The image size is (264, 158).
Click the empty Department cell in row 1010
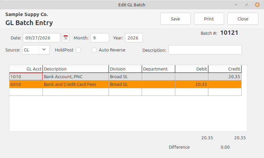click(158, 76)
